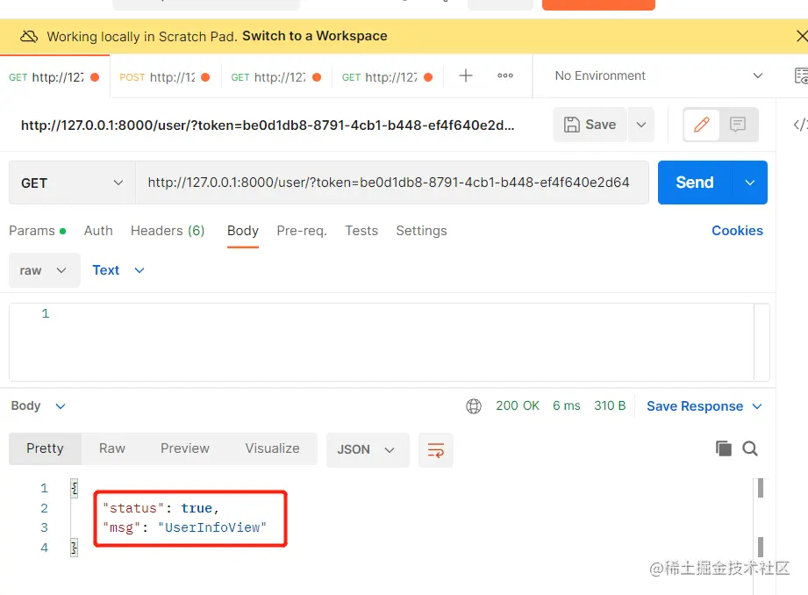Viewport: 808px width, 595px height.
Task: Open the JSON format dropdown
Action: coord(368,450)
